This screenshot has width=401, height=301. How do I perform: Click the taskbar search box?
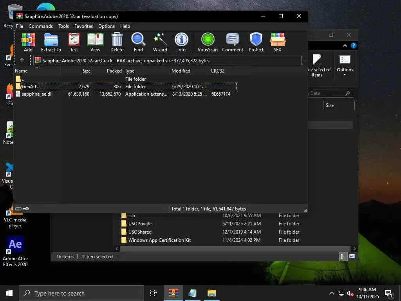tap(81, 293)
